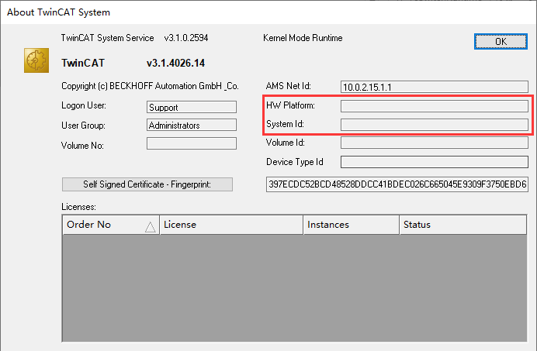537x351 pixels.
Task: Click the OK button
Action: click(501, 41)
